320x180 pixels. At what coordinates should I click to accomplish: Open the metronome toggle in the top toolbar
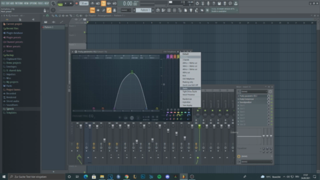pos(92,3)
